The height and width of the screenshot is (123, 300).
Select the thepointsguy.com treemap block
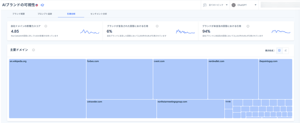point(275,79)
